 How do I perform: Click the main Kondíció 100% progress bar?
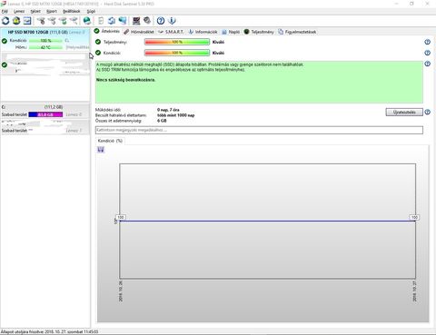tap(177, 53)
